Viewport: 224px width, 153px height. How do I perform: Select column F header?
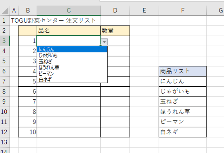point(183,10)
